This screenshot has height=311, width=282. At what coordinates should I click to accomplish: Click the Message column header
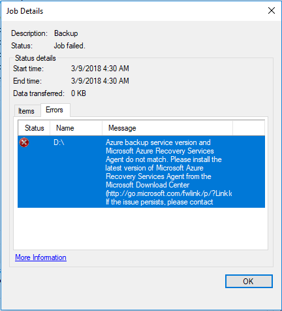click(167, 128)
